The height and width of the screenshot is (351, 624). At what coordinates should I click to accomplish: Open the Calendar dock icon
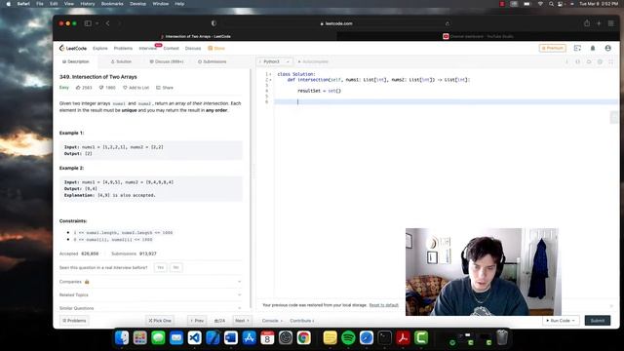pos(267,338)
